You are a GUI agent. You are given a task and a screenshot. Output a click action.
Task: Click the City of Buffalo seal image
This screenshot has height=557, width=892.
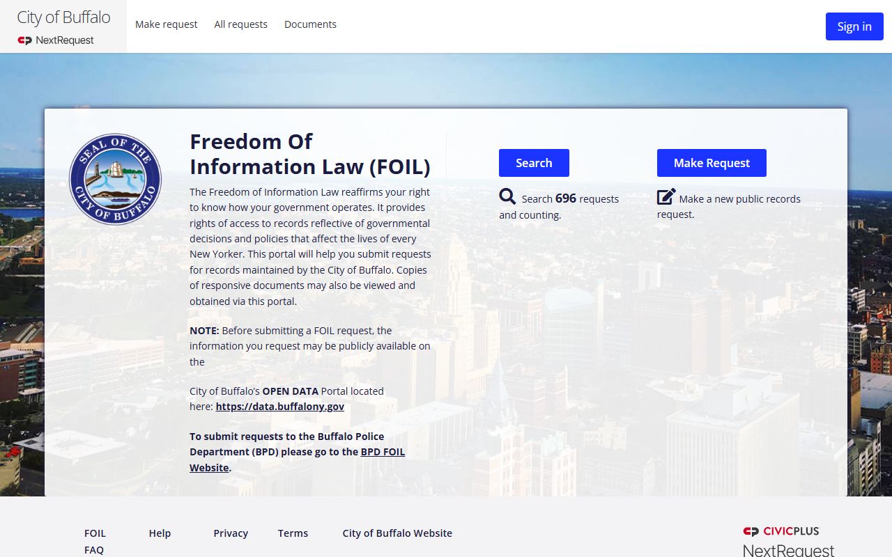click(x=115, y=179)
